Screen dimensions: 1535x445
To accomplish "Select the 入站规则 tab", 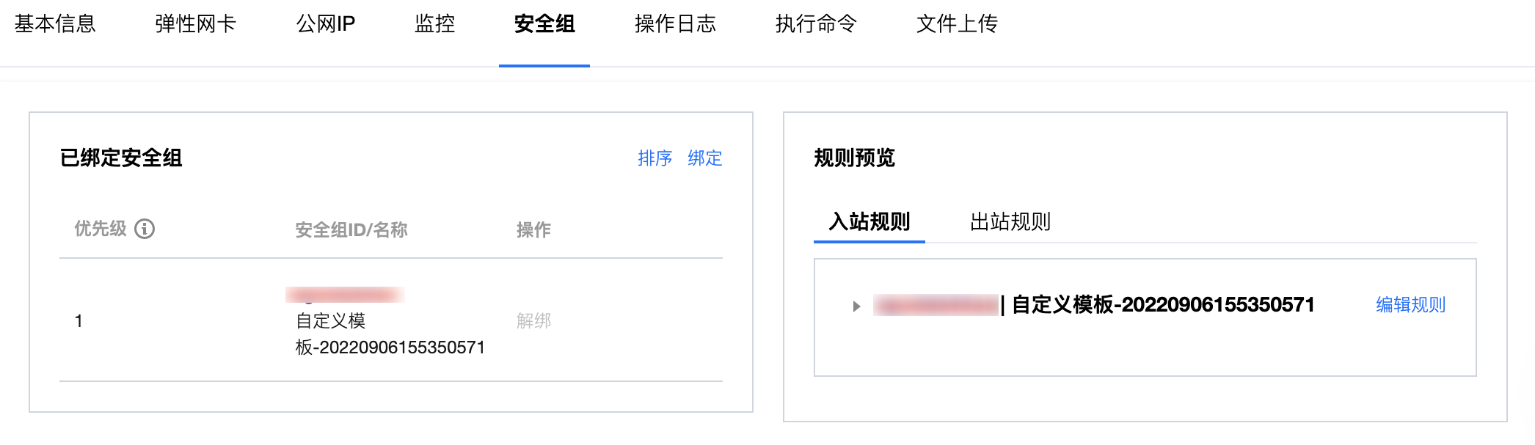I will (x=869, y=221).
